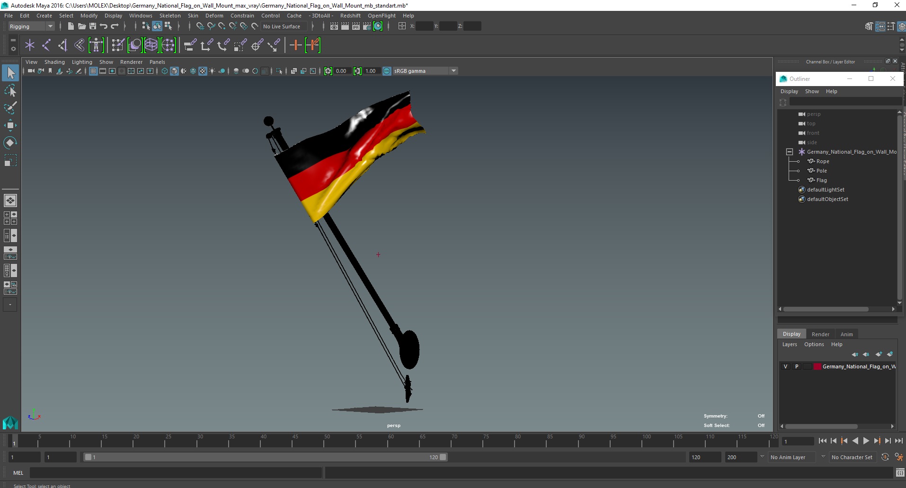Toggle visibility V of Germany flag layer

click(x=786, y=366)
